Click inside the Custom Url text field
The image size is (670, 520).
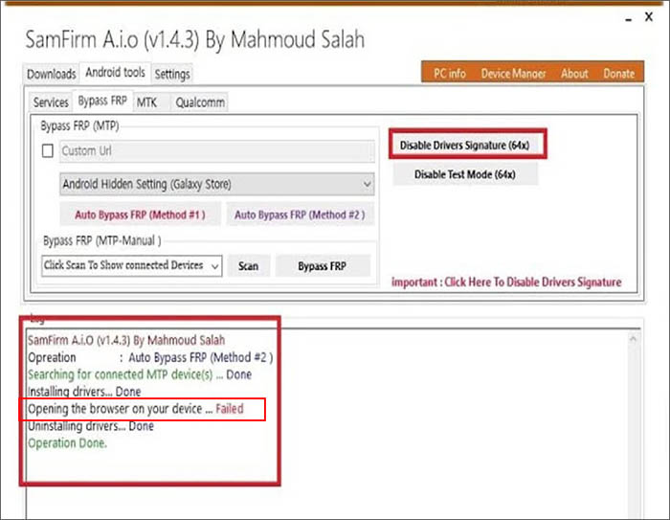click(x=215, y=151)
